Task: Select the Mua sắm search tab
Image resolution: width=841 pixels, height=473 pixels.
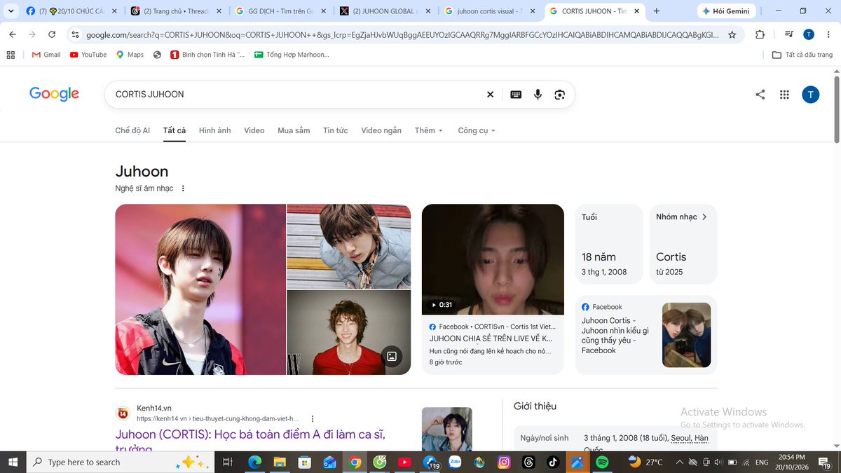Action: [294, 130]
